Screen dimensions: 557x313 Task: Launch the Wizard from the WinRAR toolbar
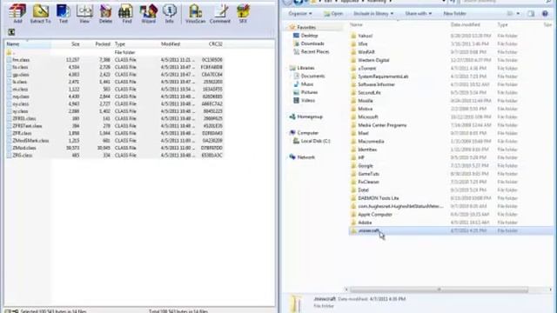click(x=149, y=14)
